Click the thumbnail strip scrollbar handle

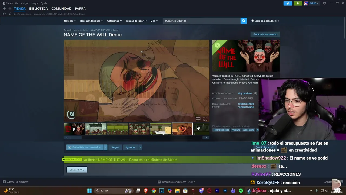76,138
